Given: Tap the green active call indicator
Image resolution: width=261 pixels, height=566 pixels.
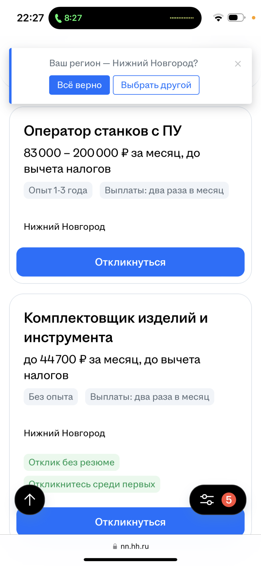Looking at the screenshot, I should point(69,18).
